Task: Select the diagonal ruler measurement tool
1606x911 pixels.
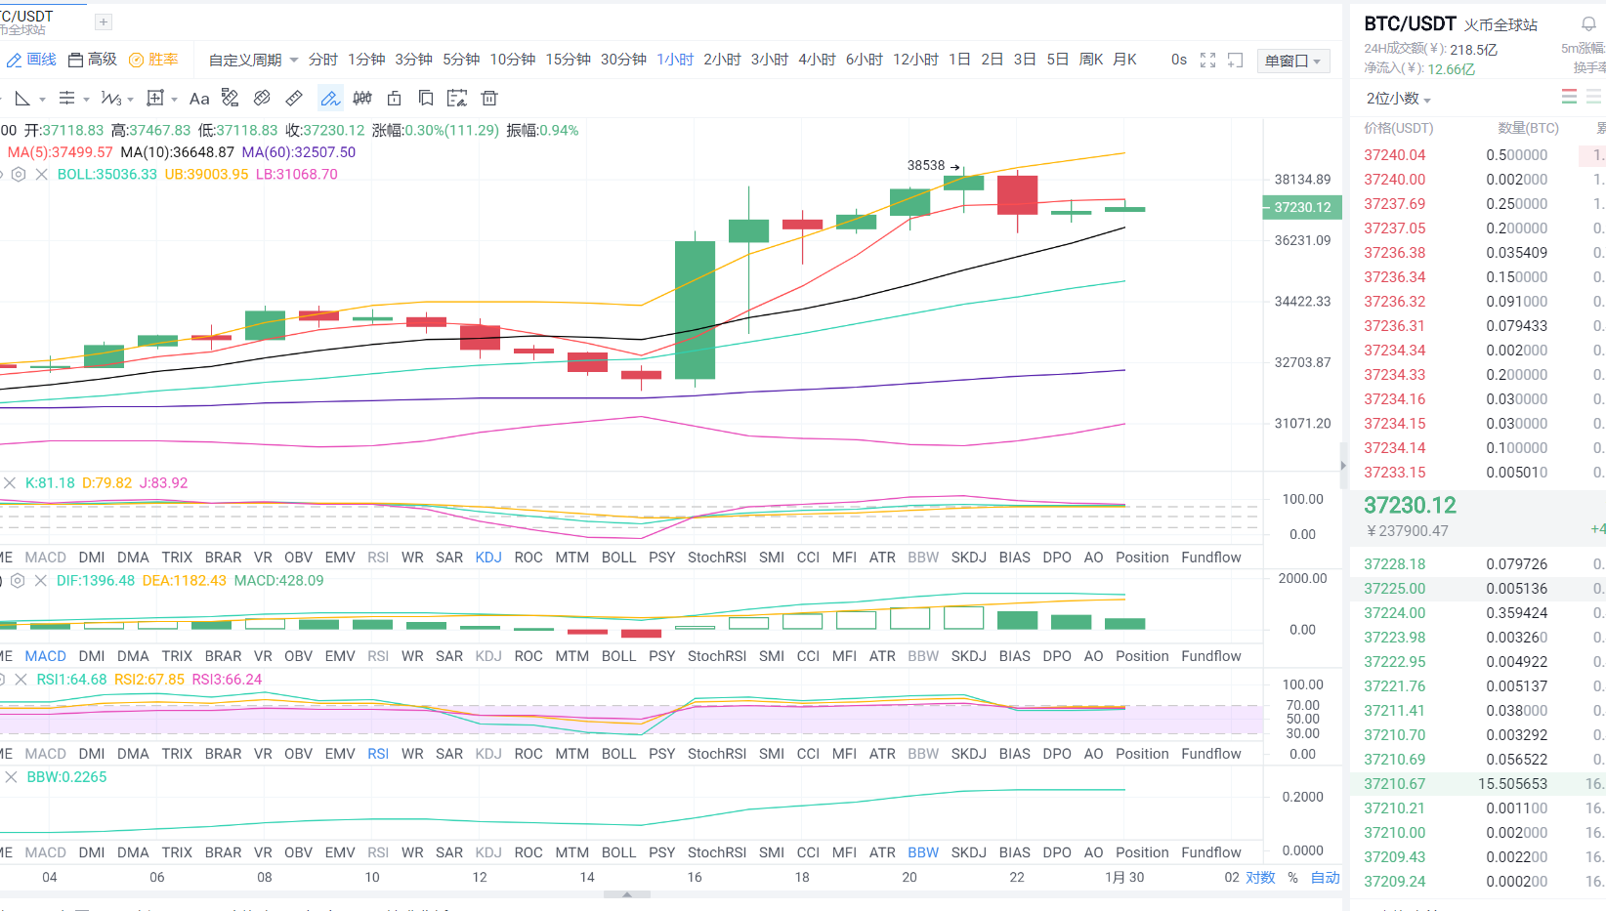Action: (294, 99)
